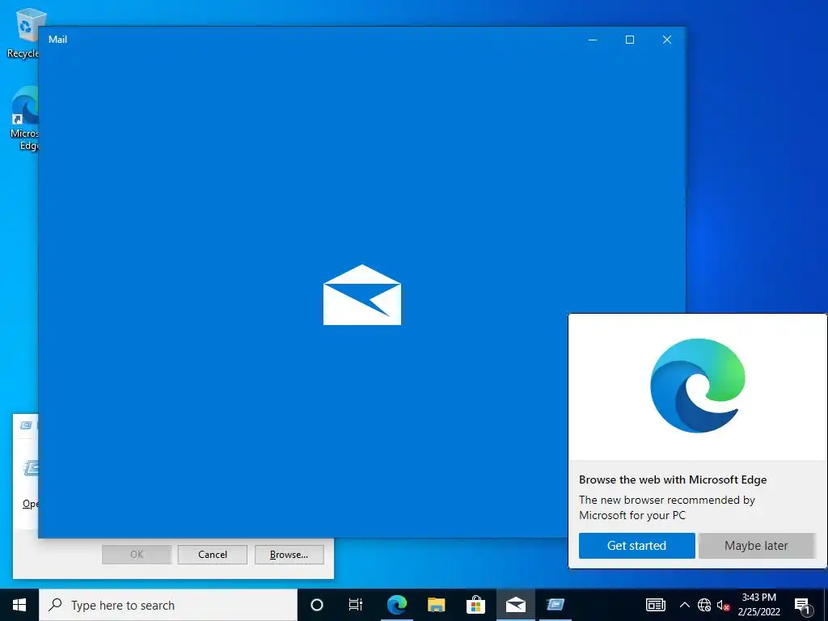Click Cancel in the Run dialog
The width and height of the screenshot is (828, 621).
coord(213,555)
